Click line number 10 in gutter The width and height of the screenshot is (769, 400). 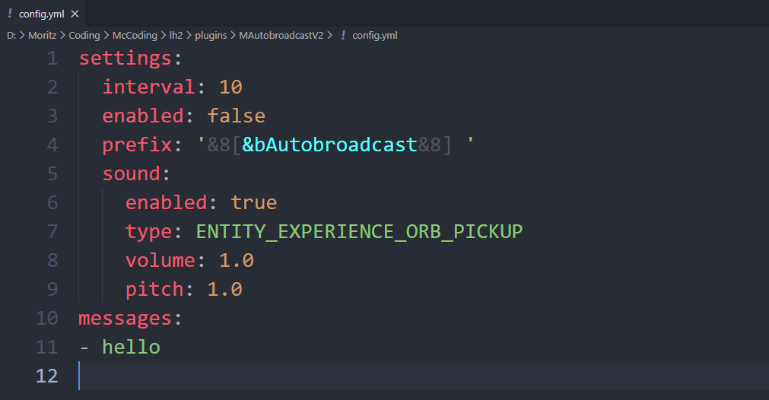[x=46, y=318]
